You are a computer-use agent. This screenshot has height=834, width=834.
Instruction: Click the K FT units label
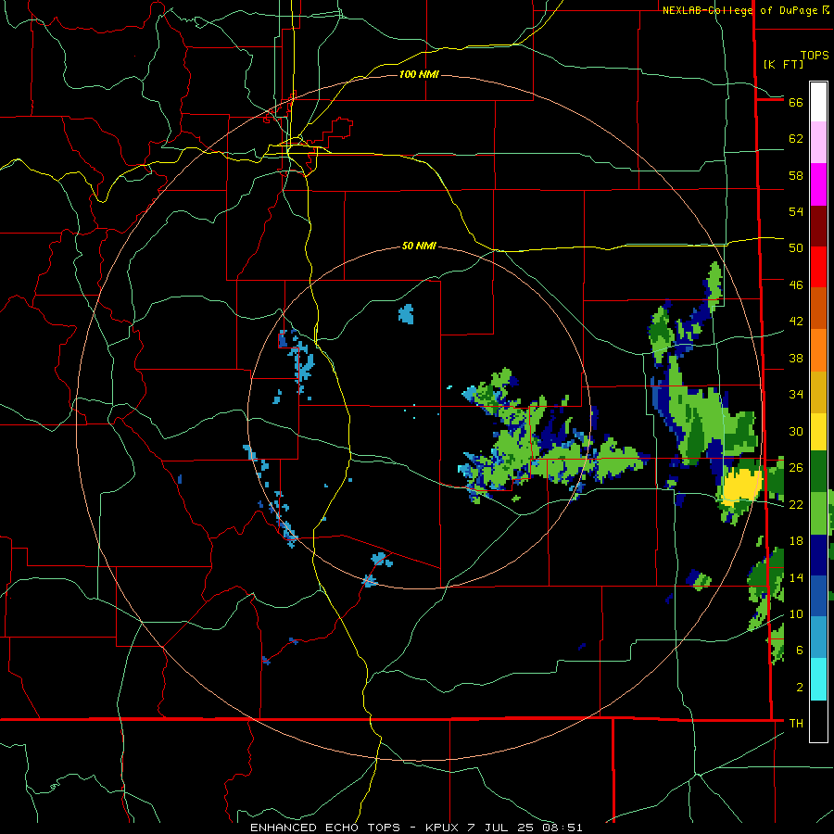(783, 64)
